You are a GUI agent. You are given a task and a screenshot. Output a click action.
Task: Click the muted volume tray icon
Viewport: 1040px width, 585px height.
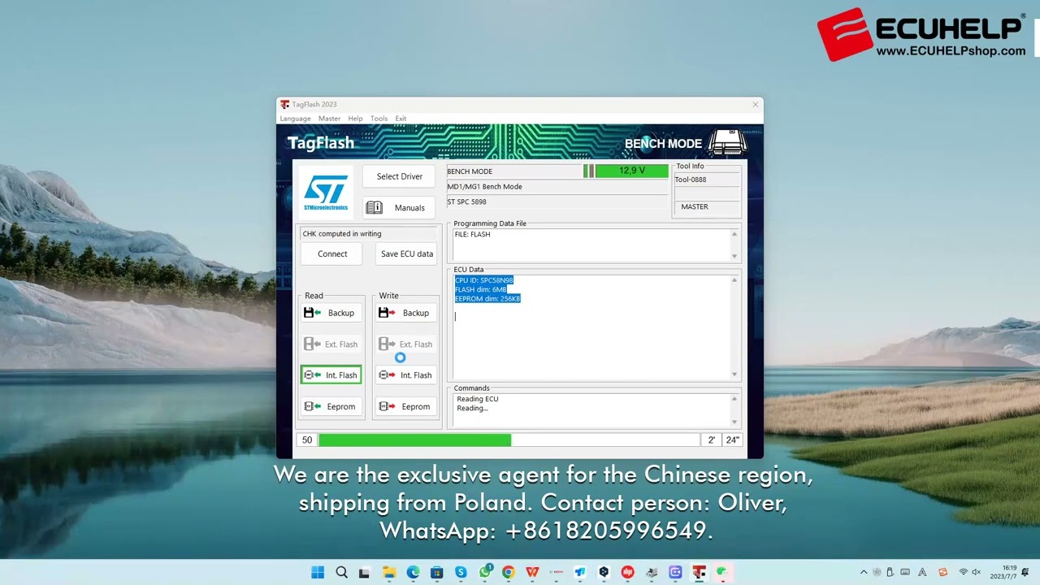(x=977, y=572)
